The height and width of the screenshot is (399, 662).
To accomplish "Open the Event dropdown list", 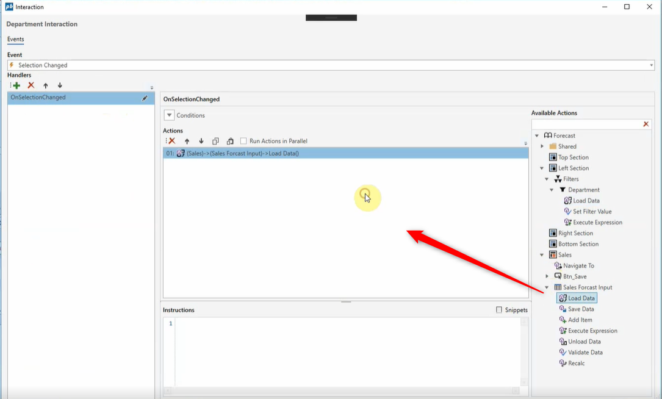I will 651,65.
